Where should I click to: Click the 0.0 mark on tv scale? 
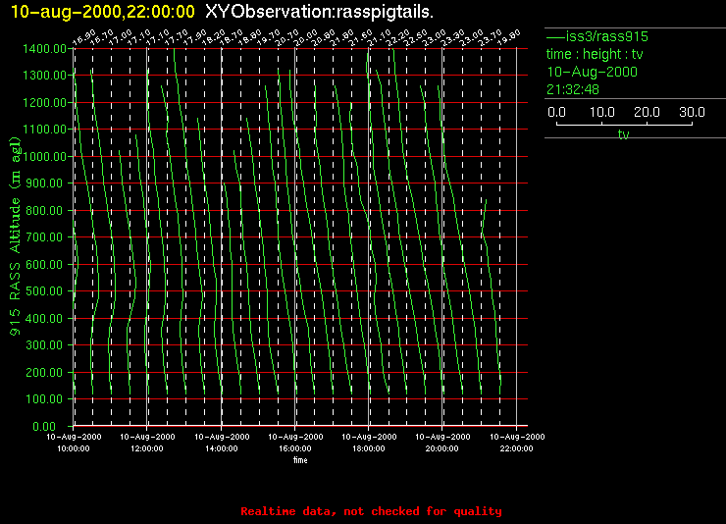click(556, 113)
